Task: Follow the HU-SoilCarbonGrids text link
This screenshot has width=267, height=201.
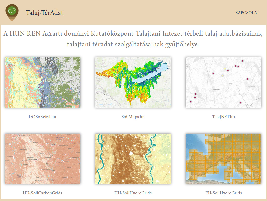Action: click(42, 193)
